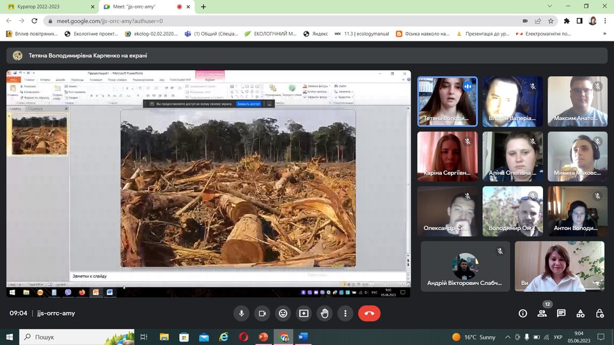Open the emoji reactions panel
This screenshot has height=345, width=614.
click(283, 313)
